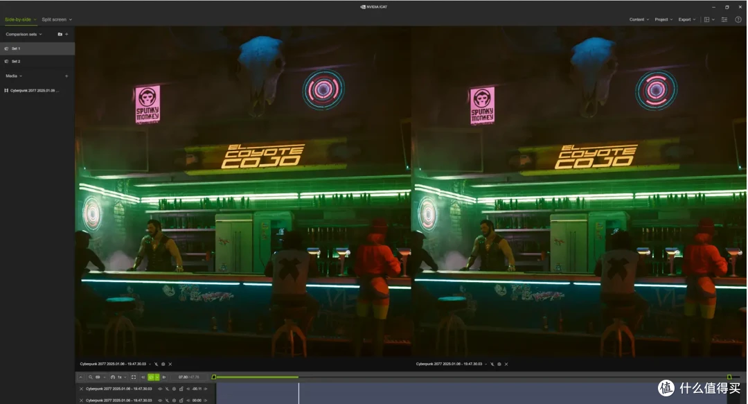Viewport: 748px width, 404px height.
Task: Remove the second timeline track
Action: click(82, 401)
